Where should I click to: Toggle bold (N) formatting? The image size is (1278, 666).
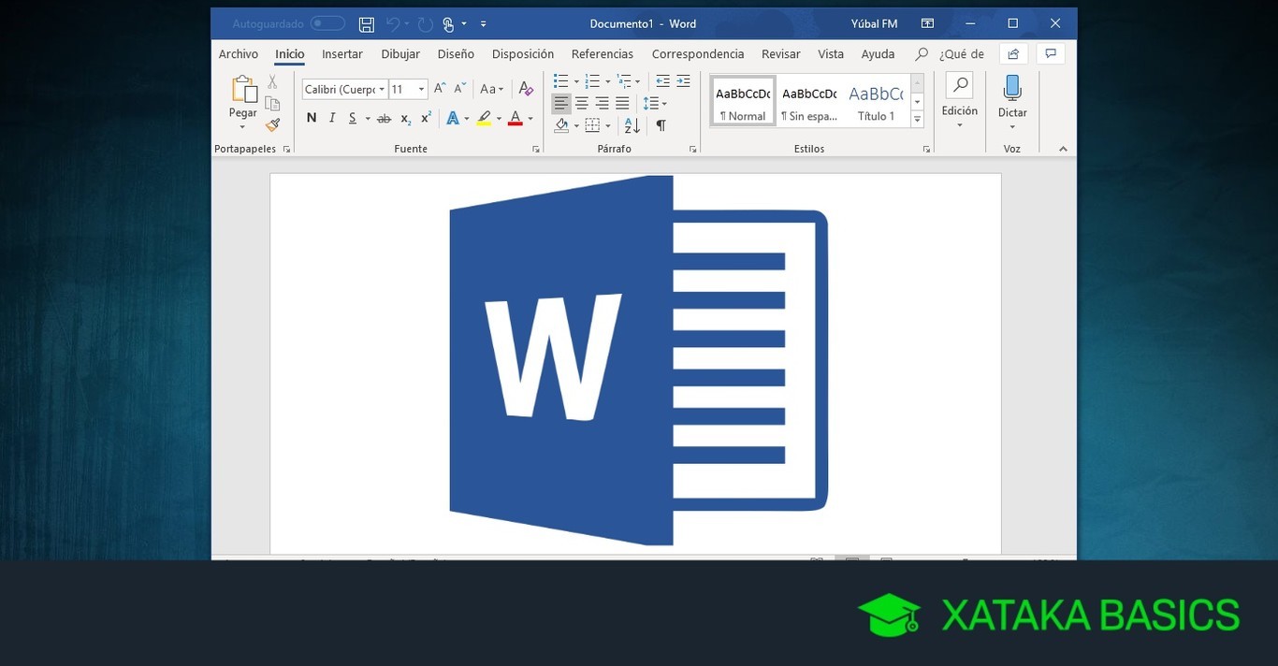click(312, 118)
